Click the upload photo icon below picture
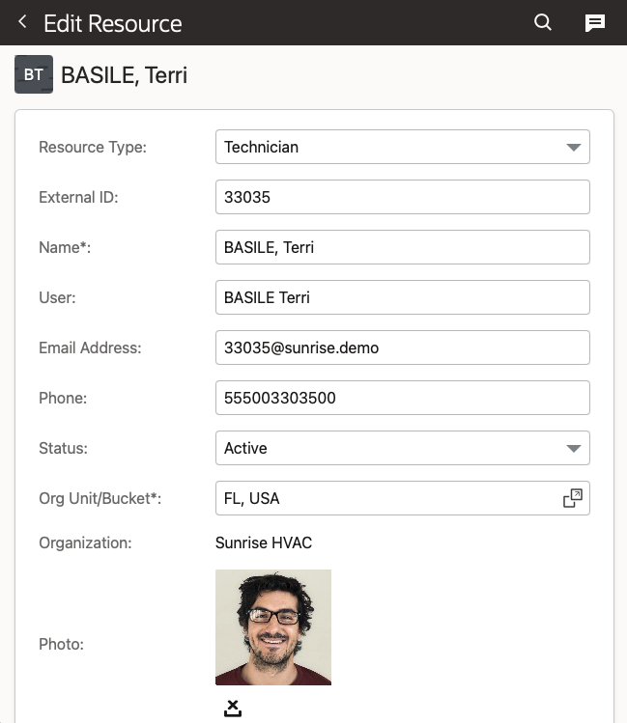Image resolution: width=627 pixels, height=723 pixels. [x=232, y=709]
